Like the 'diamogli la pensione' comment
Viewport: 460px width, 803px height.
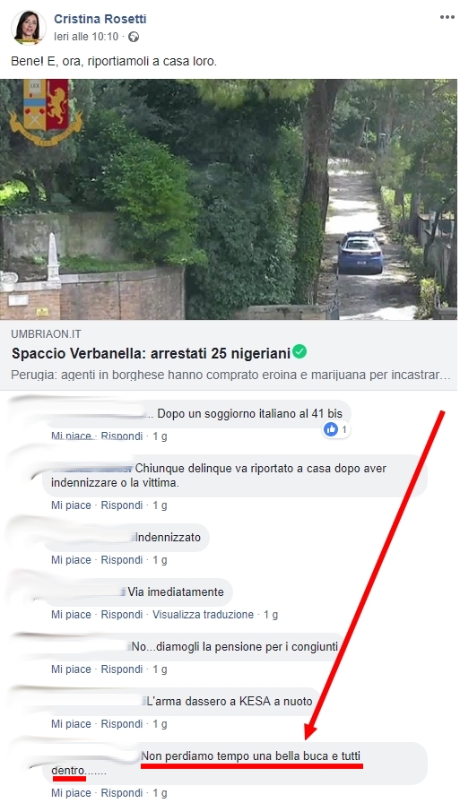(x=71, y=669)
